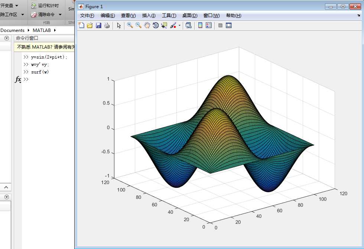Open the 桌面(D) menu
Image resolution: width=364 pixels, height=249 pixels.
pyautogui.click(x=190, y=16)
